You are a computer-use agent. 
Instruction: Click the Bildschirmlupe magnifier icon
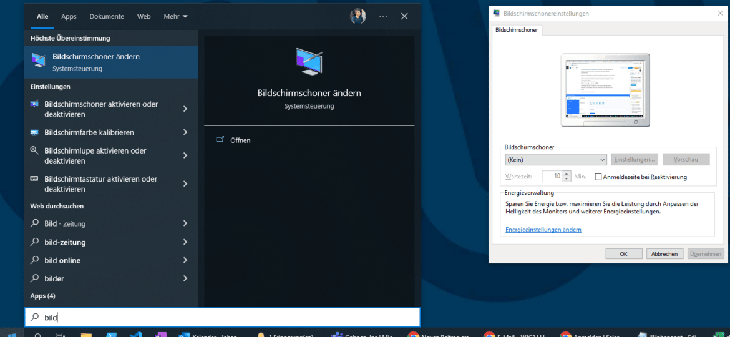click(x=34, y=150)
